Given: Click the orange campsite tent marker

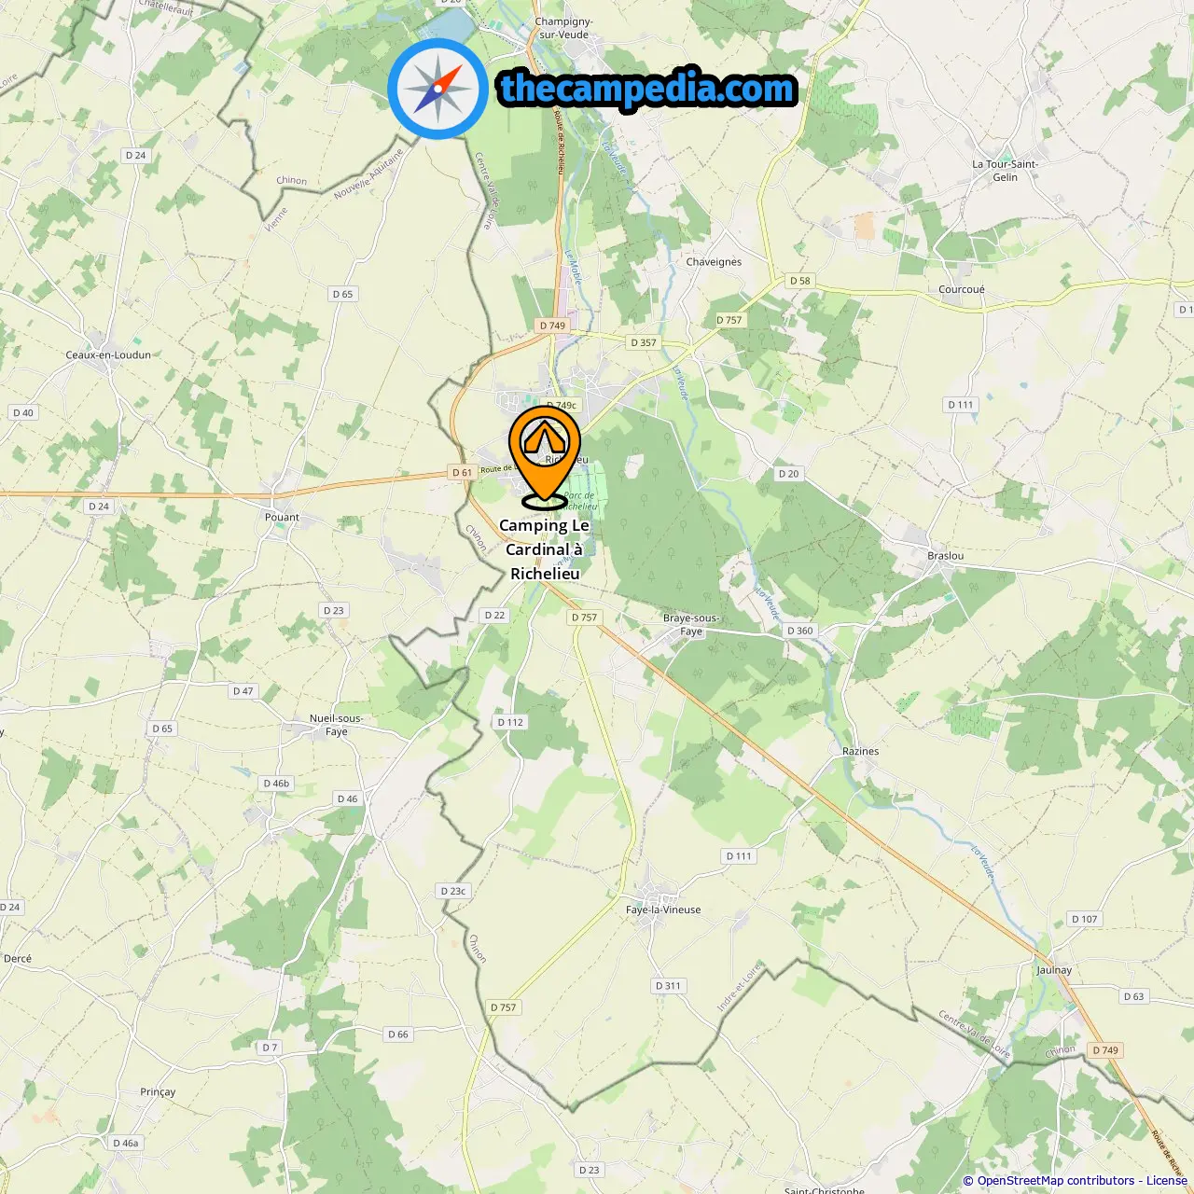Looking at the screenshot, I should click(545, 456).
